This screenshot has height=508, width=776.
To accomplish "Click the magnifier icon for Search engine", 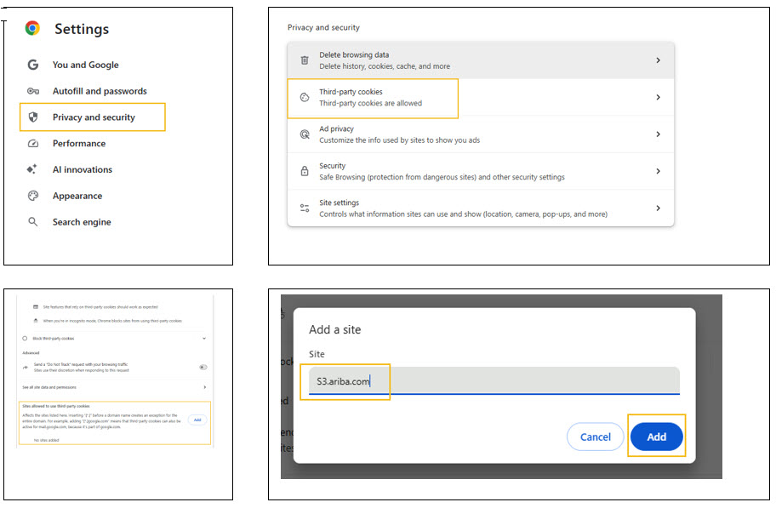I will [33, 222].
